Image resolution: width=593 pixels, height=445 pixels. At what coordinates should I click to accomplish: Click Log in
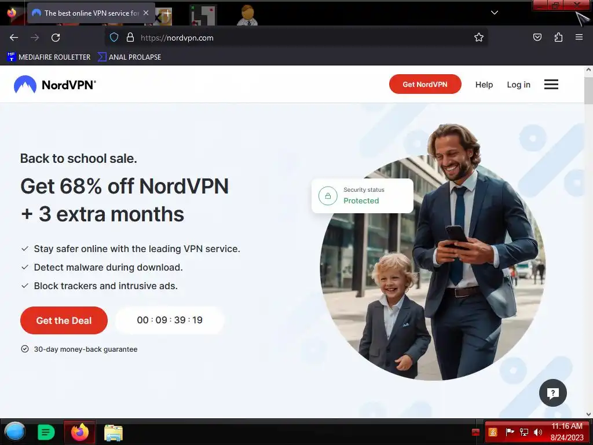[x=518, y=85]
